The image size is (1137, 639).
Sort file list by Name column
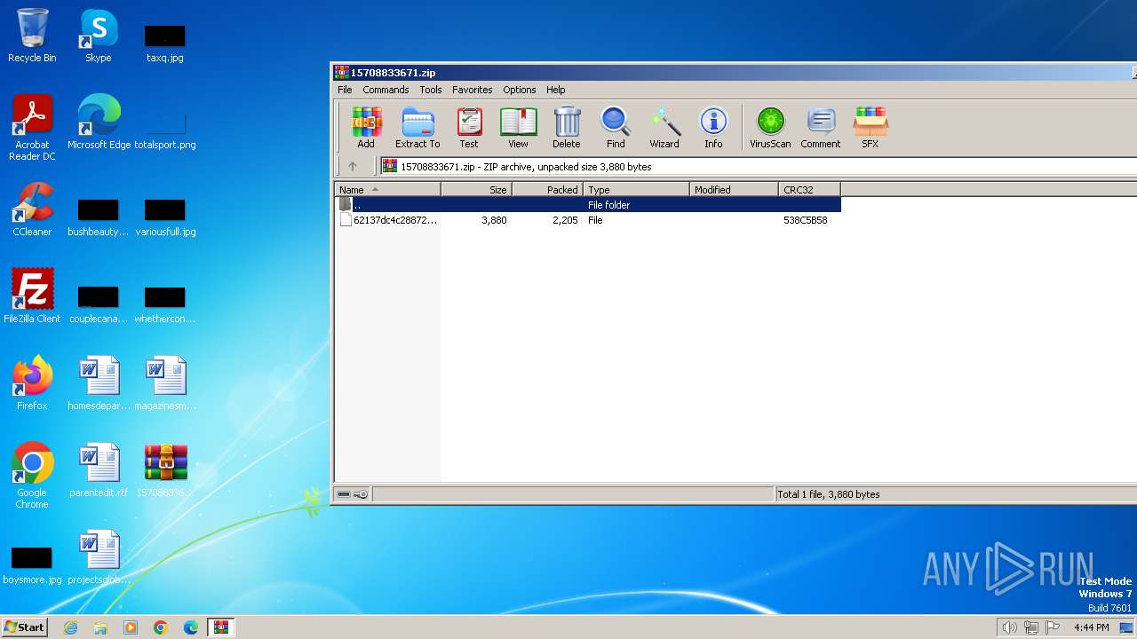point(387,189)
